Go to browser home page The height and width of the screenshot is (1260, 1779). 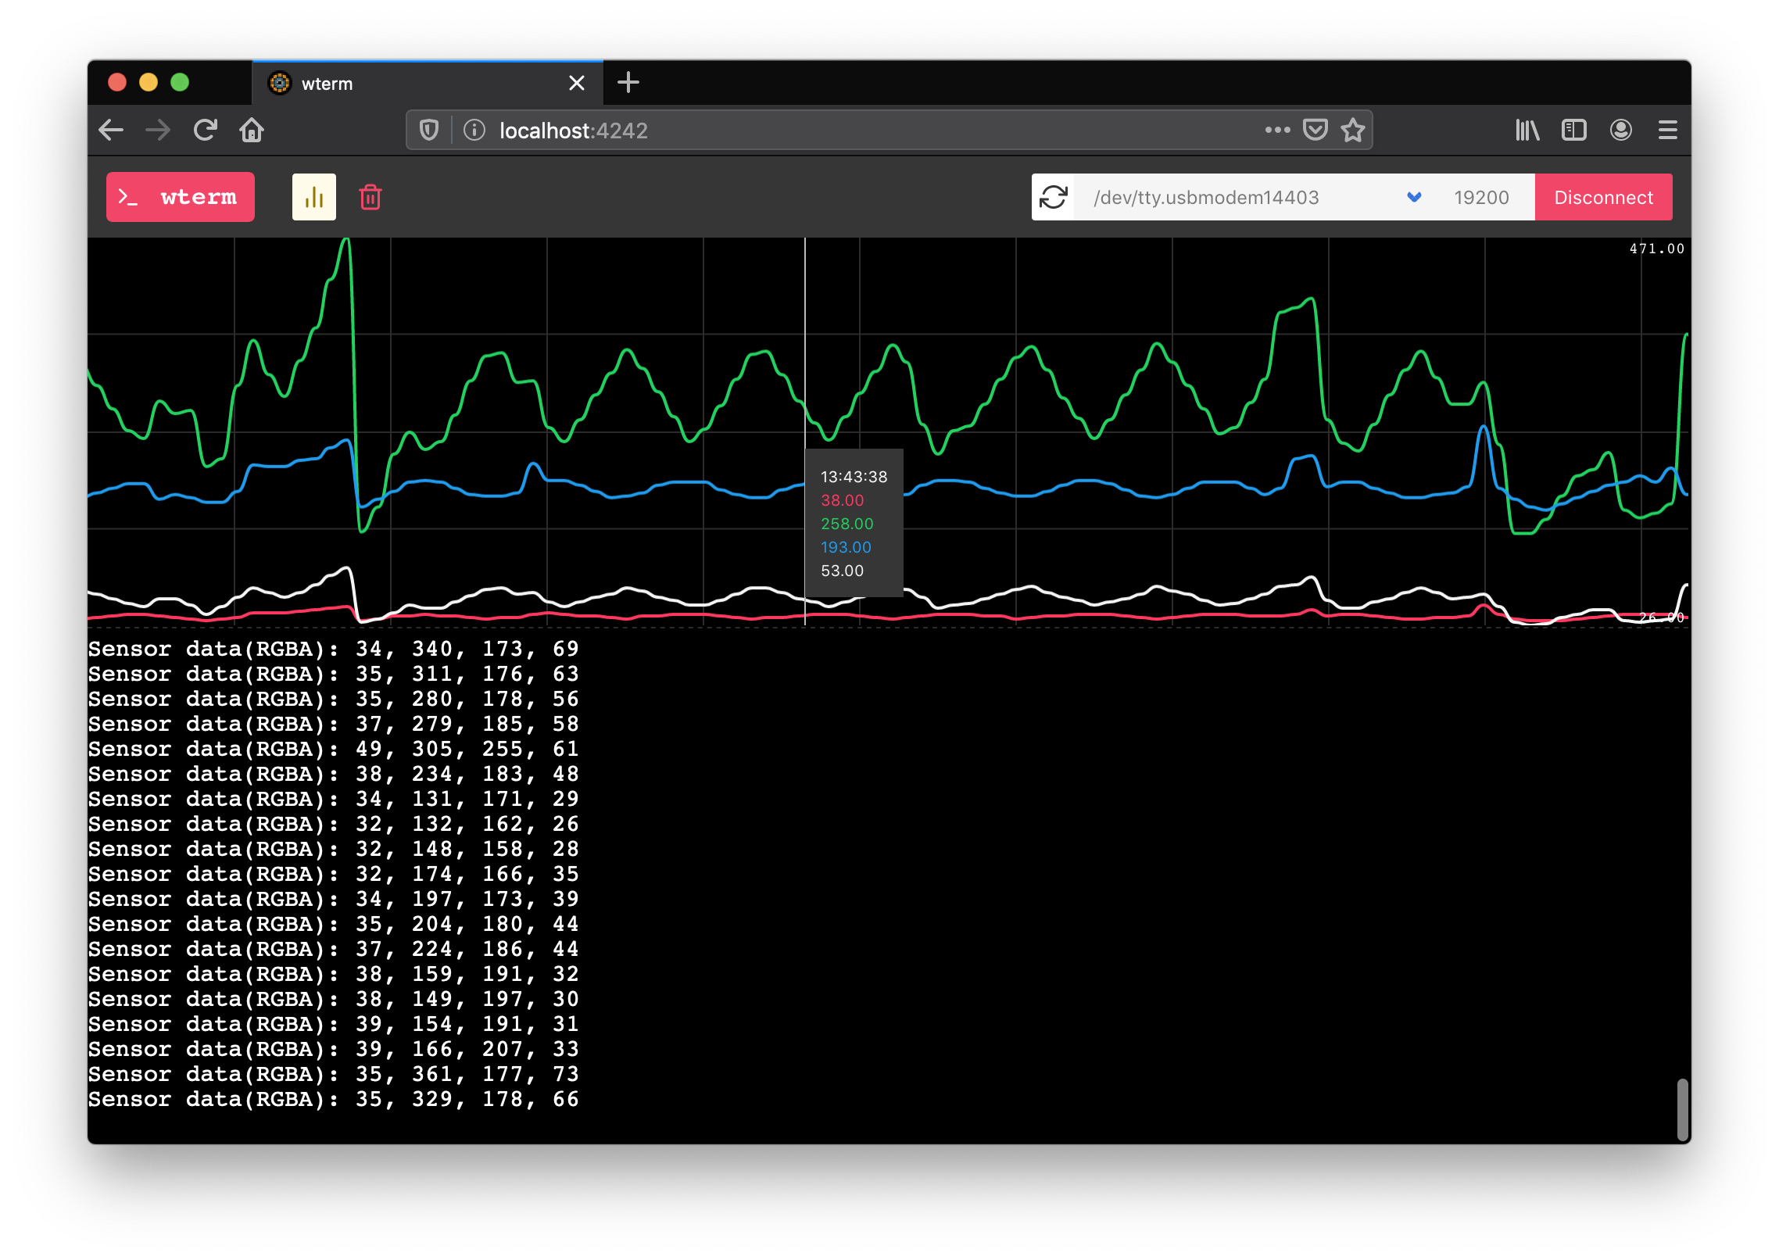[252, 130]
